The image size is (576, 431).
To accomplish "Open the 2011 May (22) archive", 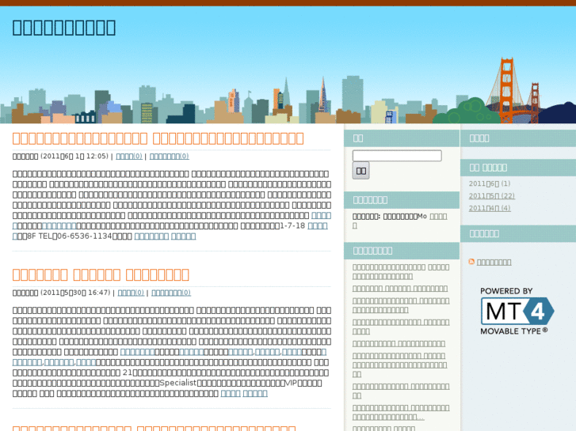I will point(491,196).
